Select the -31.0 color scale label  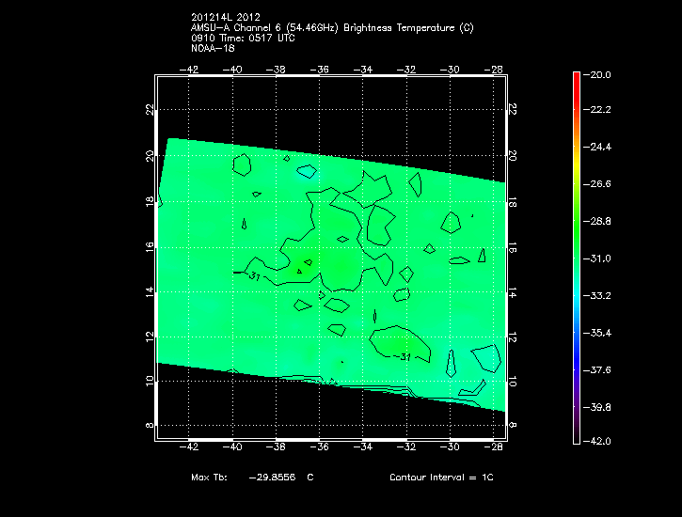600,258
